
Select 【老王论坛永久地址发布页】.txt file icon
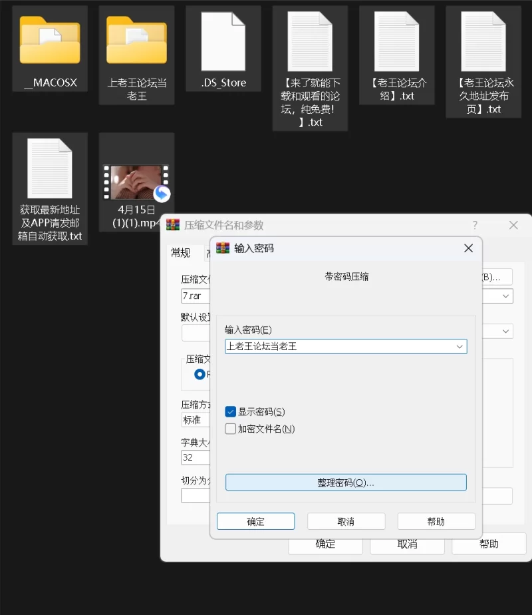483,41
